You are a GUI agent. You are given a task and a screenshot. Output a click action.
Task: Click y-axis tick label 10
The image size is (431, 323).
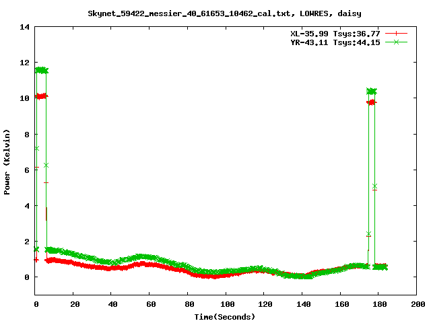point(25,98)
